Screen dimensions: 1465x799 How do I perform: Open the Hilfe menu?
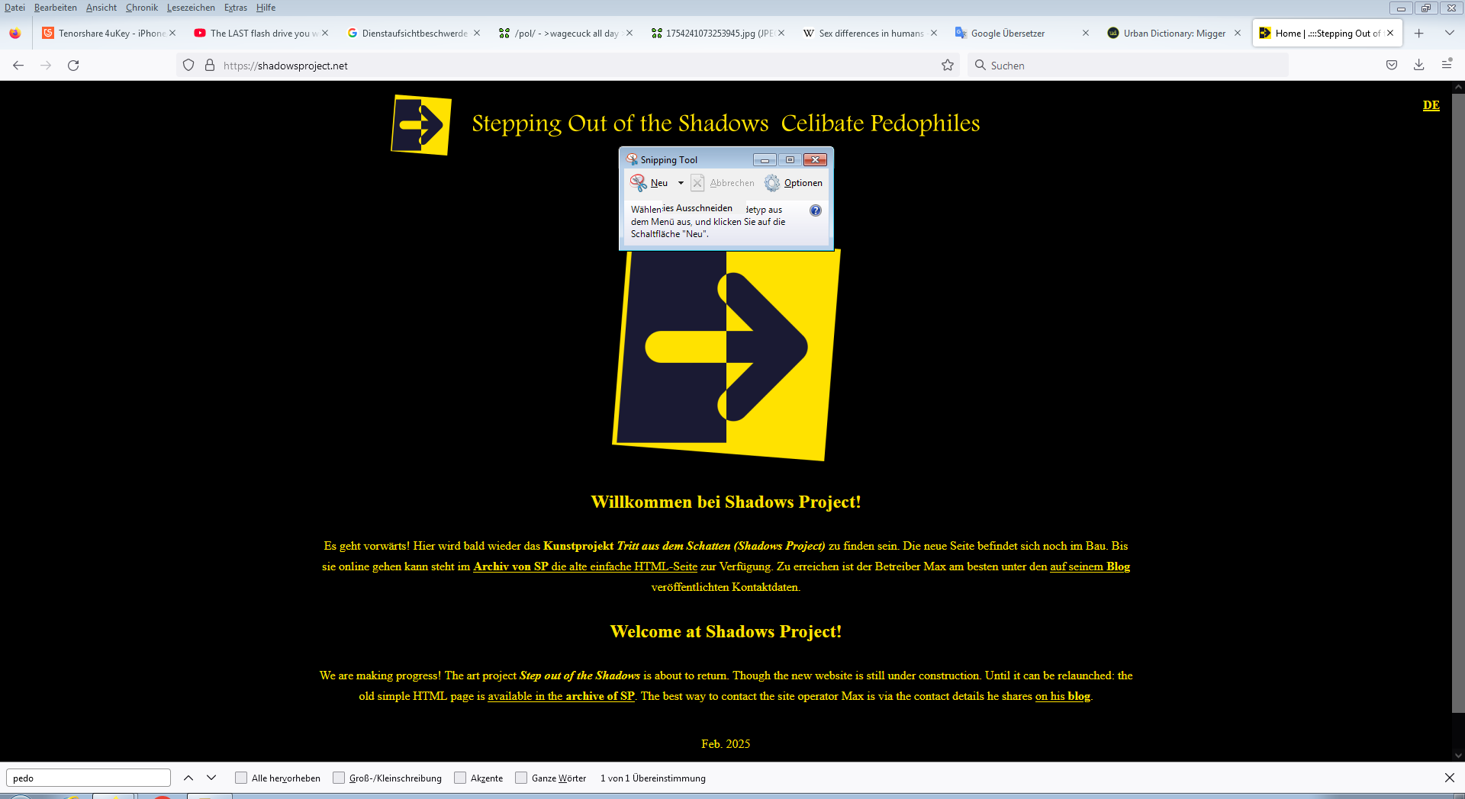[x=266, y=8]
